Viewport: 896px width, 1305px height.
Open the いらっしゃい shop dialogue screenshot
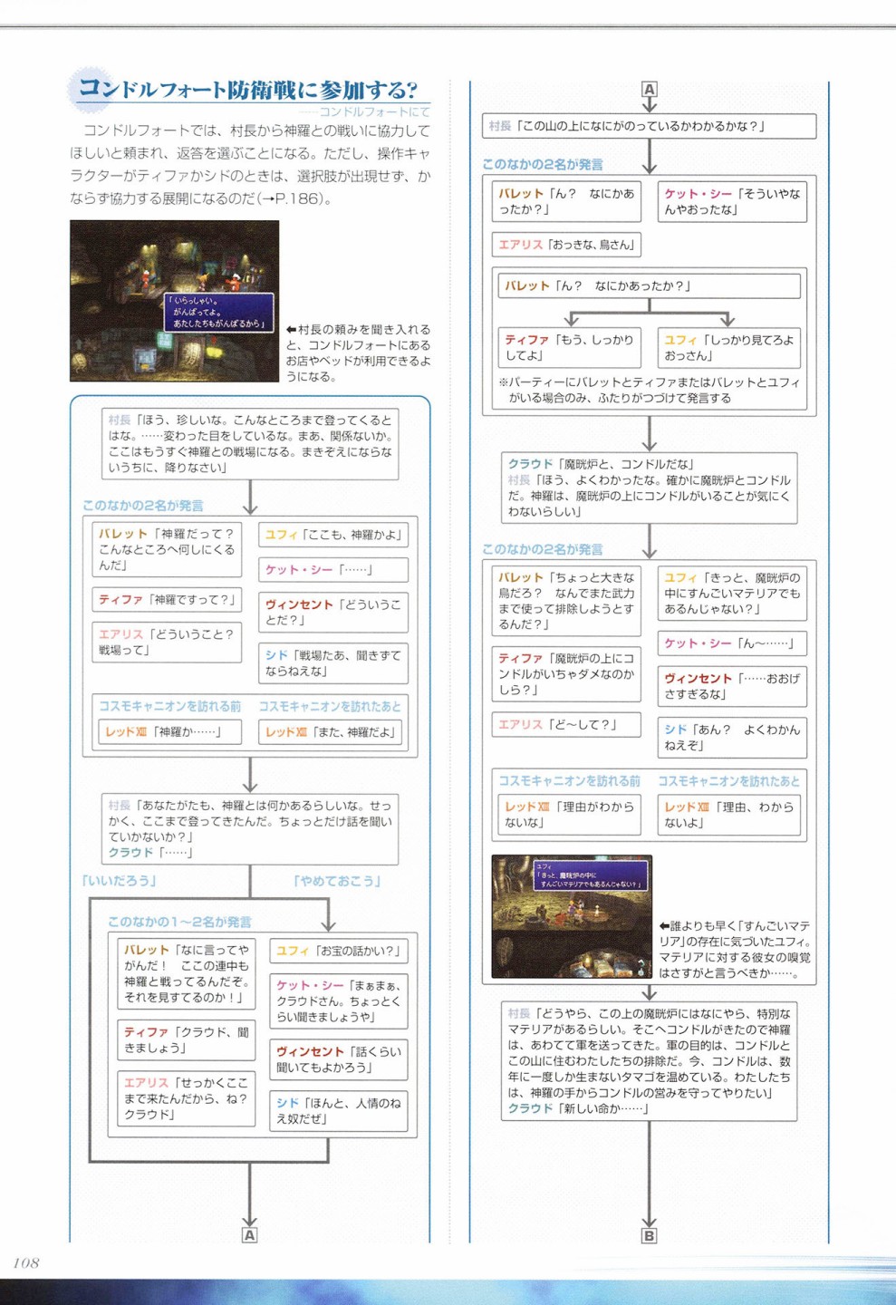pos(174,301)
